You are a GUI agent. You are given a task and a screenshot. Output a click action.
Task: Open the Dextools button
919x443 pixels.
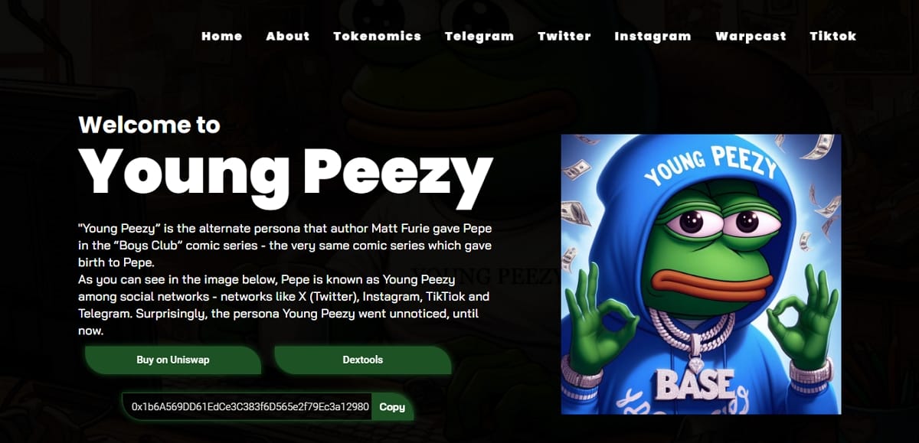point(363,360)
